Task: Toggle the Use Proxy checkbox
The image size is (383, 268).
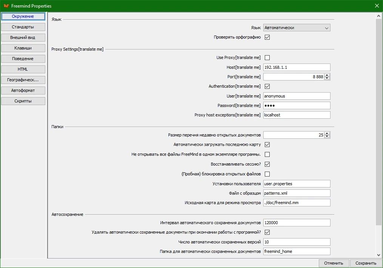Action: coord(267,58)
